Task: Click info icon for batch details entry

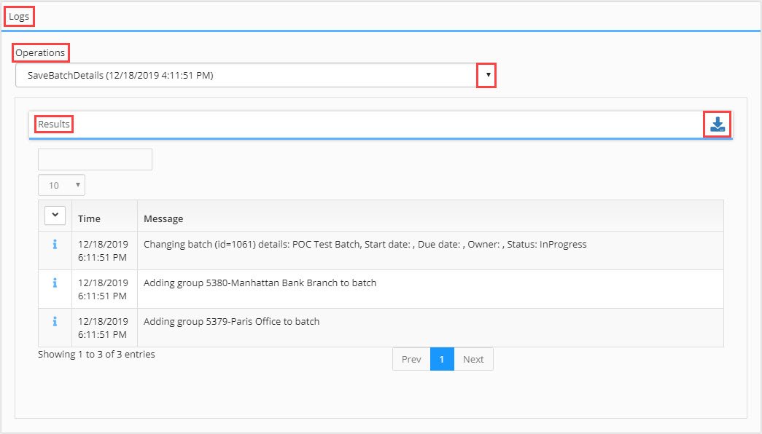Action: coord(55,244)
